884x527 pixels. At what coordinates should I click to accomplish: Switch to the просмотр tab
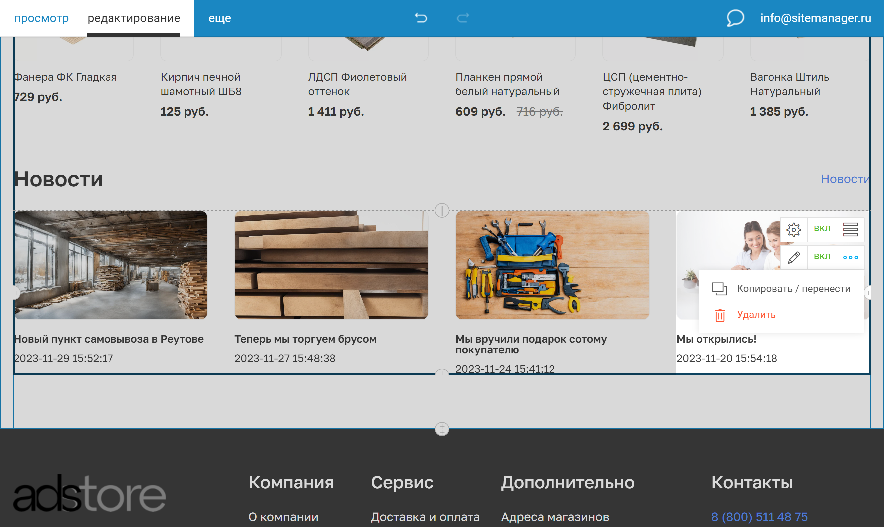41,18
